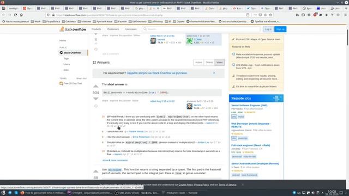The image size is (349, 196).
Task: Sort answers by Active
Action: [x=198, y=63]
